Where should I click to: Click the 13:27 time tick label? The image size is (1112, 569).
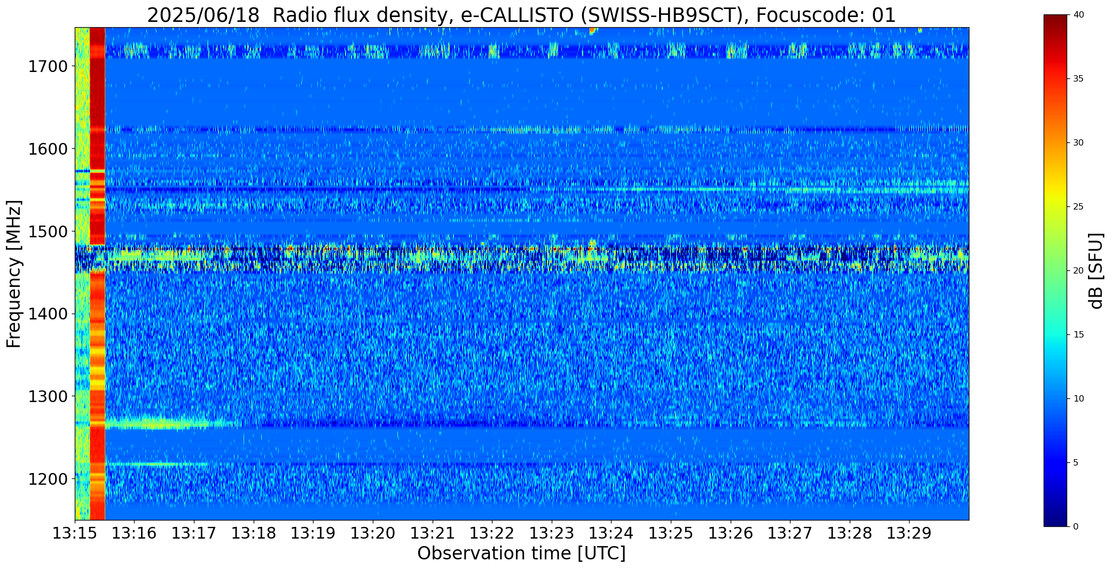[x=790, y=533]
